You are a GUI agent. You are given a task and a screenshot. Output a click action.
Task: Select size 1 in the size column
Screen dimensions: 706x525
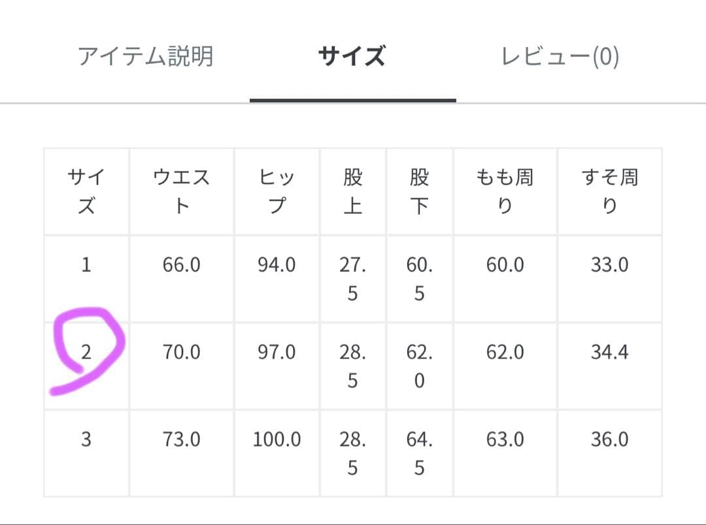[x=87, y=265]
